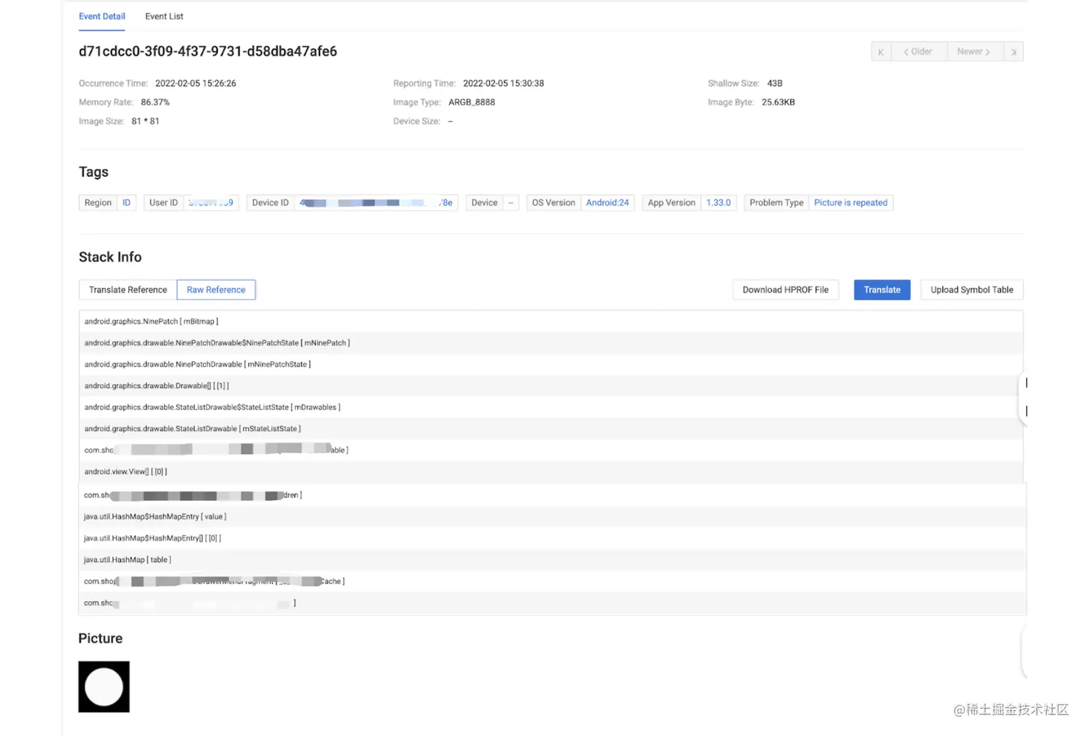
Task: Select stack row StateListDrawable [ mStateListState ]
Action: coord(551,429)
